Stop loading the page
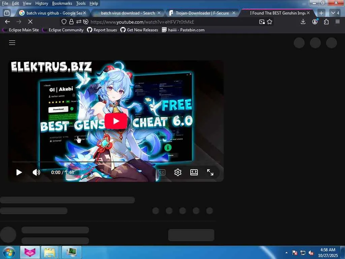Viewport: 345px width, 259px height. 30,22
